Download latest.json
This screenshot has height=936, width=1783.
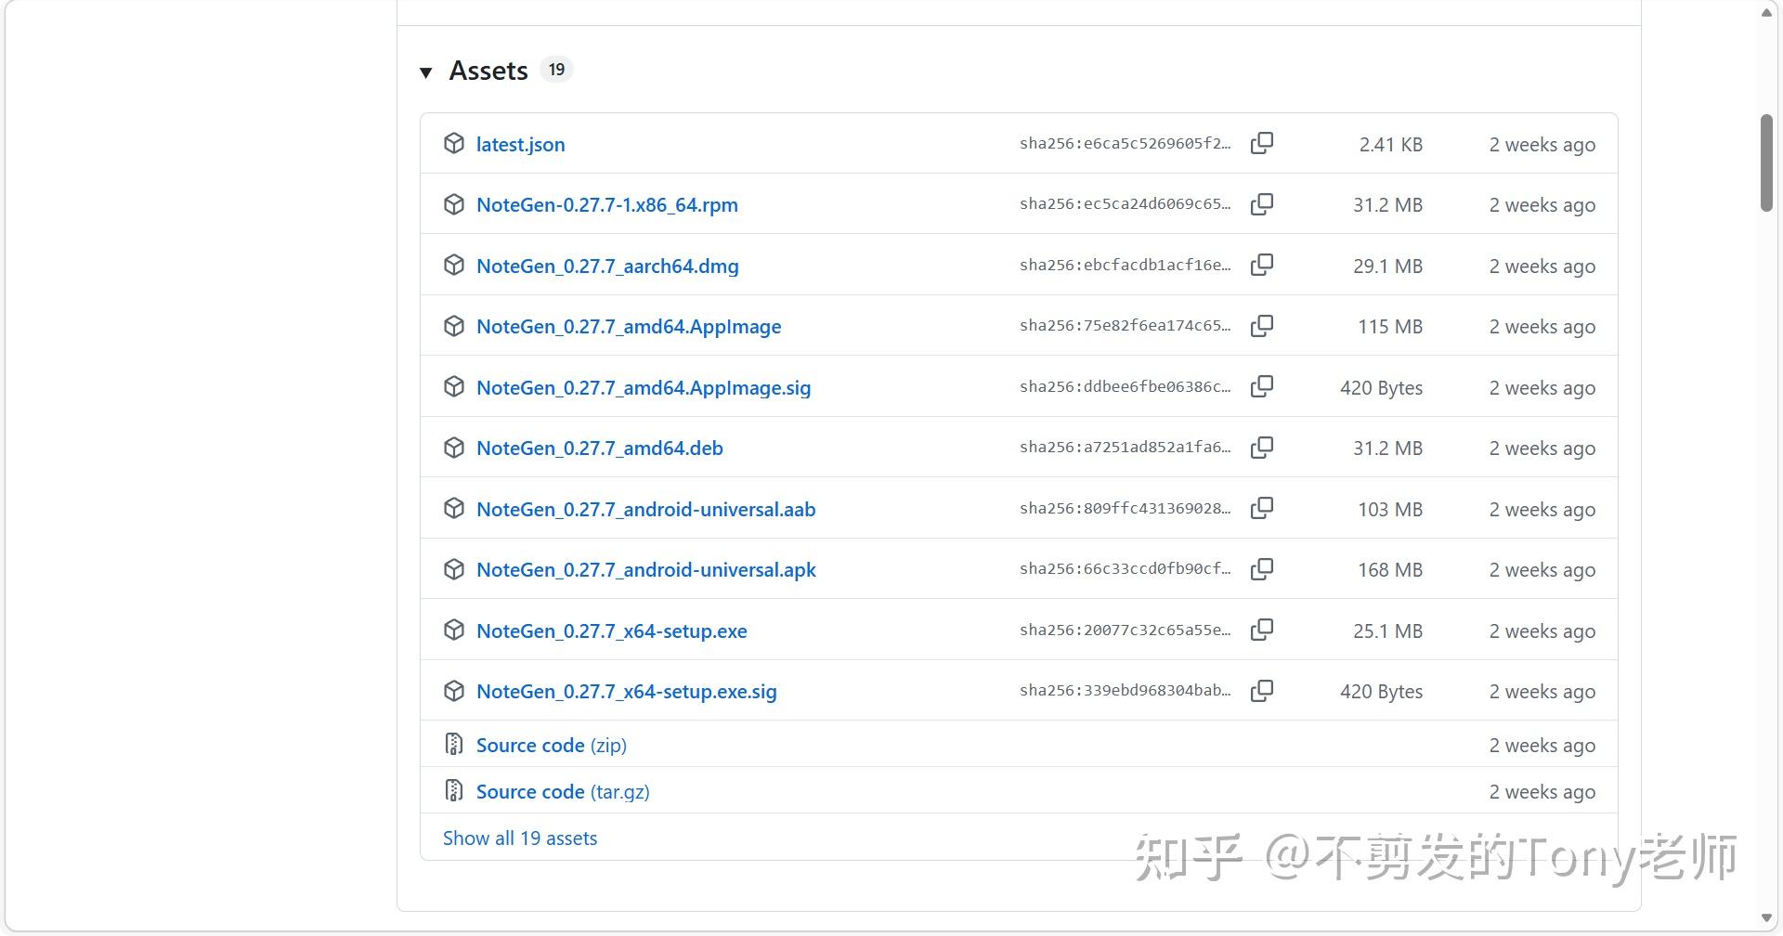point(520,144)
